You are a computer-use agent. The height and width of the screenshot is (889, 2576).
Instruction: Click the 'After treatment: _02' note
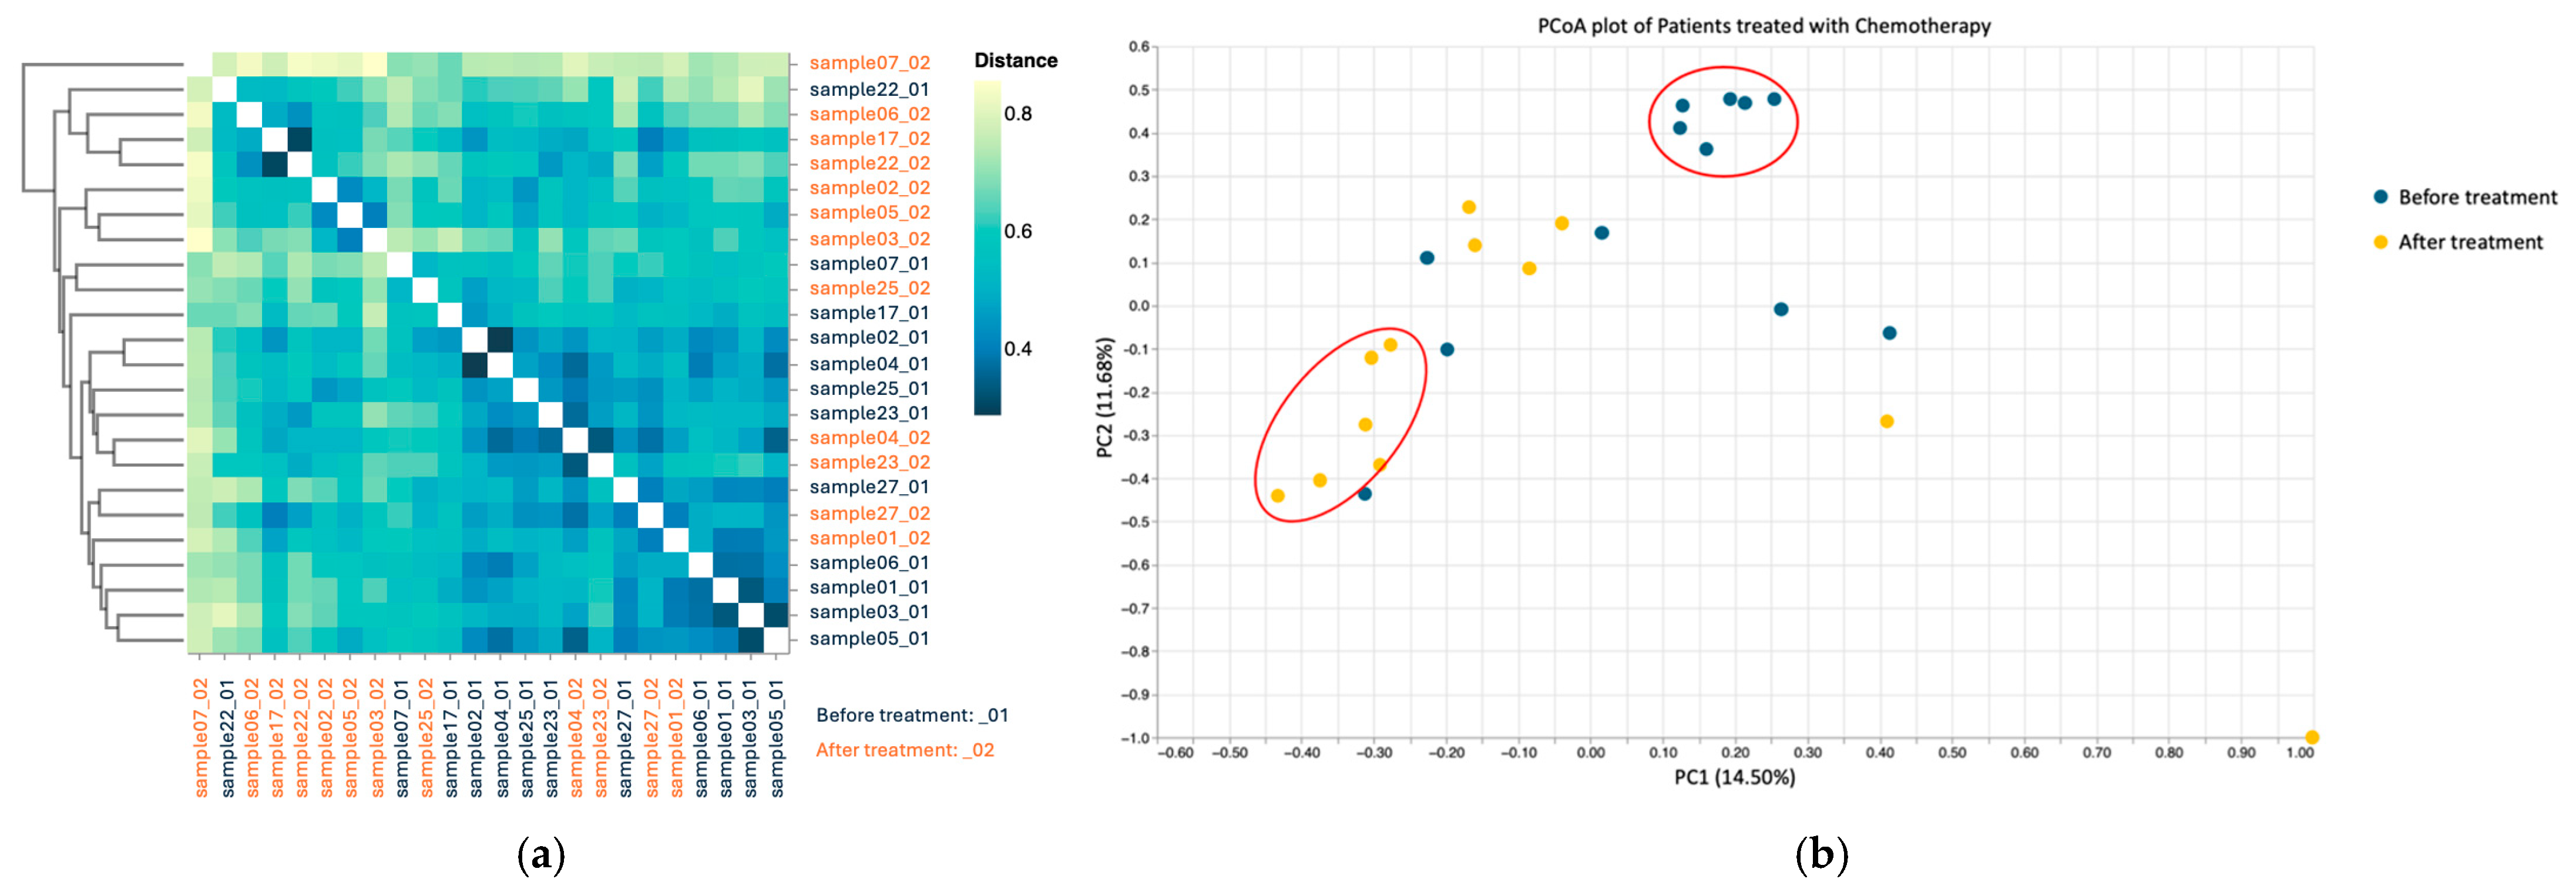[904, 750]
